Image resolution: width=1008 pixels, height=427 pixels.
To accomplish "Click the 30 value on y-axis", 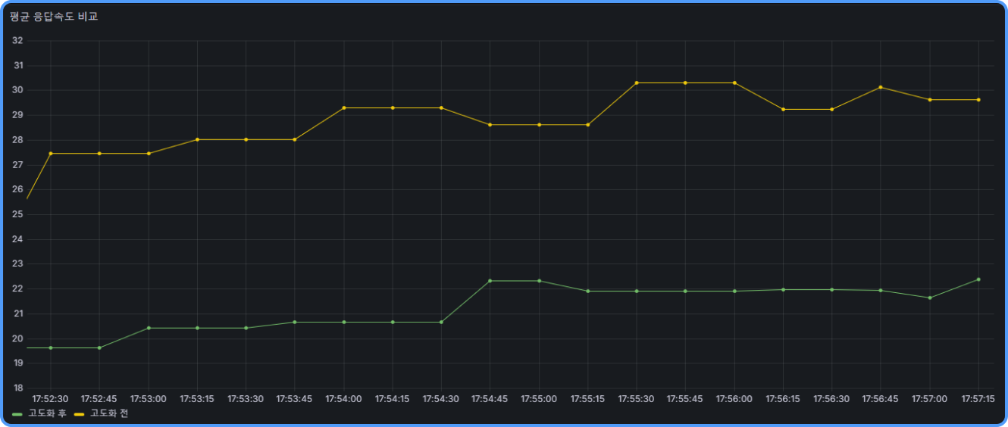I will click(17, 90).
